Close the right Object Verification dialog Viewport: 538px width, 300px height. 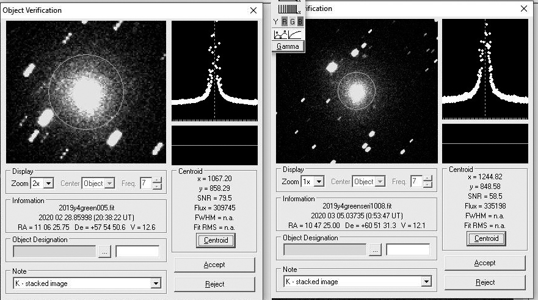coord(523,9)
